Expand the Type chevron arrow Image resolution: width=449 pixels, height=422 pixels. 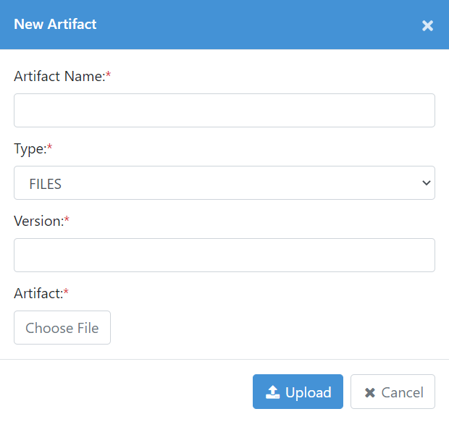point(427,182)
